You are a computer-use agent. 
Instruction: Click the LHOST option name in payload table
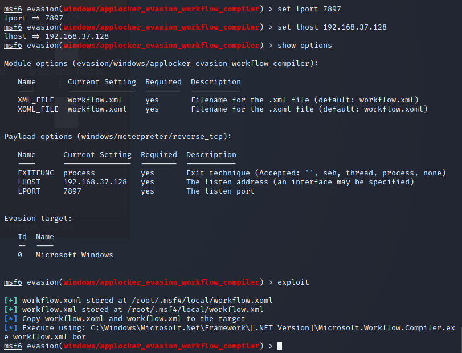(29, 182)
